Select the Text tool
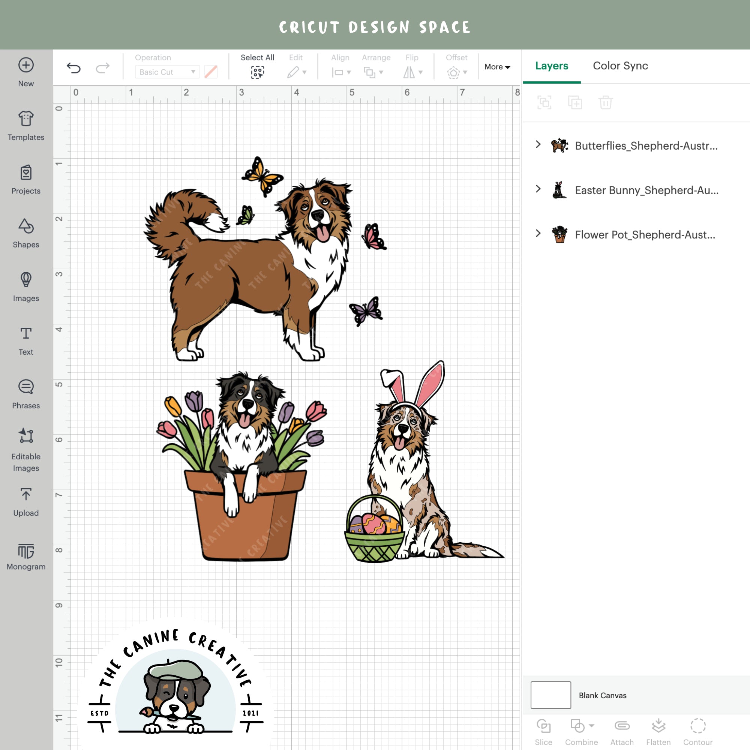This screenshot has width=750, height=750. pyautogui.click(x=25, y=340)
